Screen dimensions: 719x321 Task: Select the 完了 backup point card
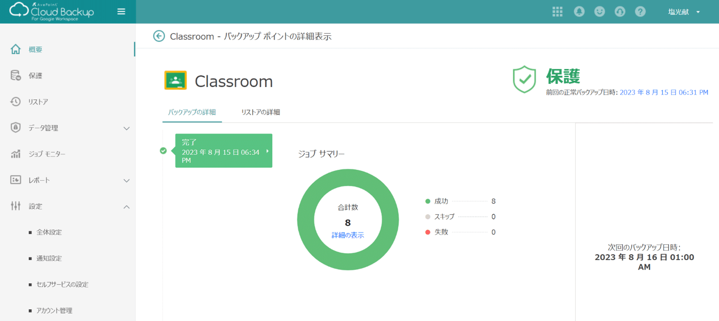[x=223, y=151]
